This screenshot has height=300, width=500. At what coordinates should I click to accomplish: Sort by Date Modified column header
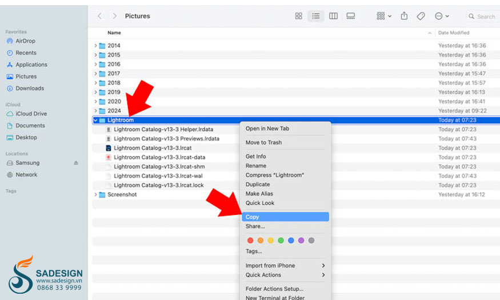[454, 33]
